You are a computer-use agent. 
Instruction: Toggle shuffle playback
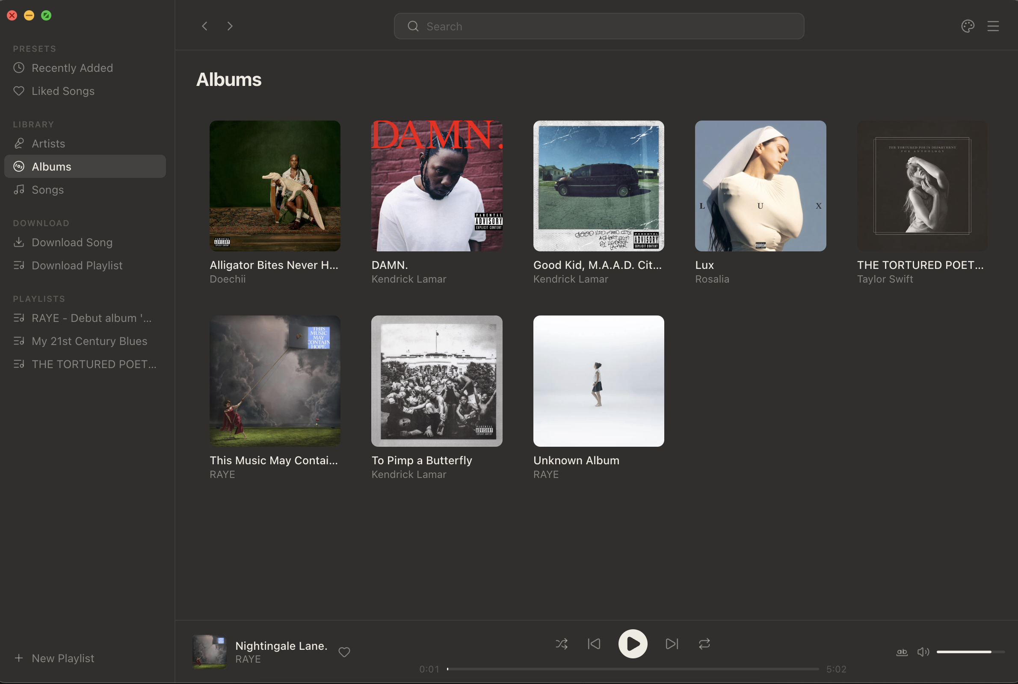point(561,643)
